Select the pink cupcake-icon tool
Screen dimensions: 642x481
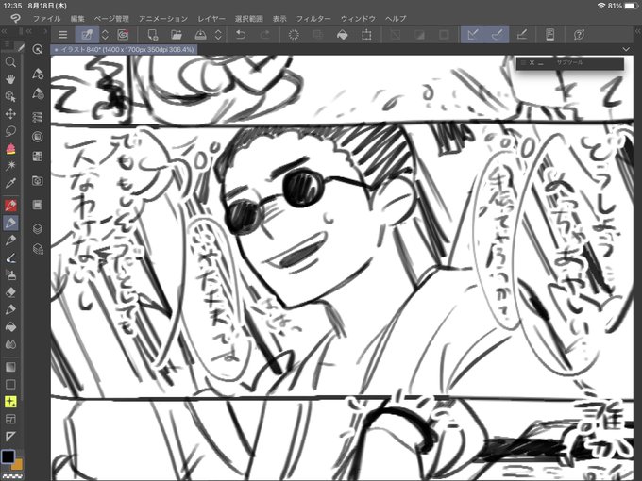tap(10, 148)
